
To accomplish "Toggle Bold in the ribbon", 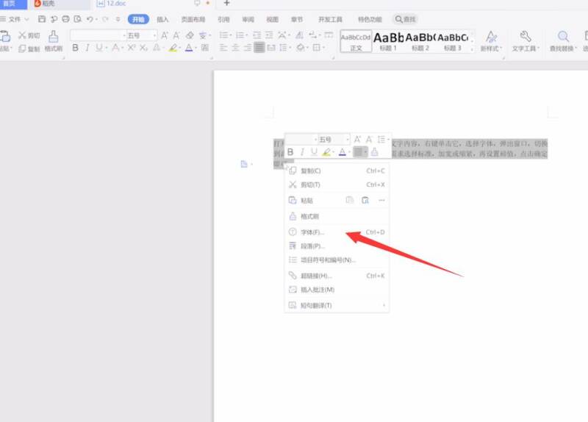I will pyautogui.click(x=76, y=48).
